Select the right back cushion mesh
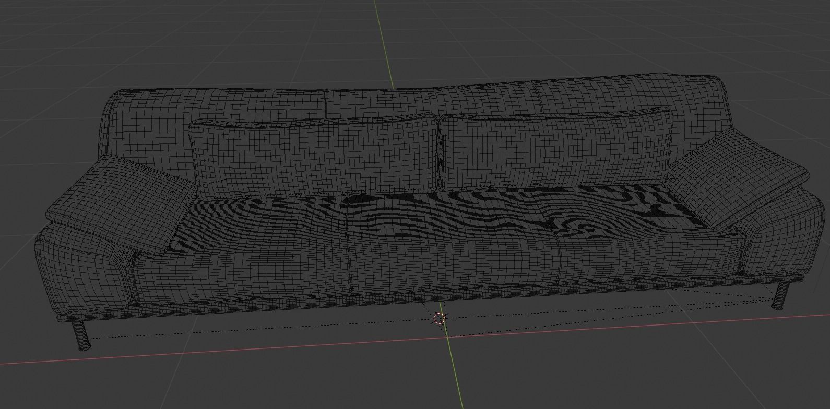This screenshot has width=830, height=409. [x=556, y=149]
